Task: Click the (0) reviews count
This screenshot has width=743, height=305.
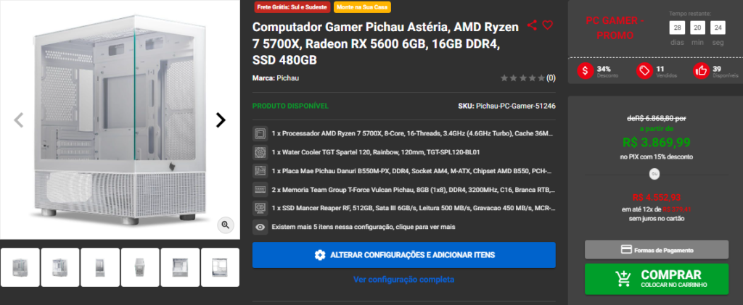Action: 551,78
